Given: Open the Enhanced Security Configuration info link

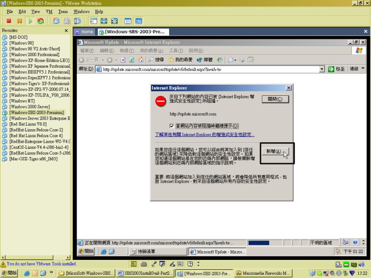Looking at the screenshot, I should 205,135.
